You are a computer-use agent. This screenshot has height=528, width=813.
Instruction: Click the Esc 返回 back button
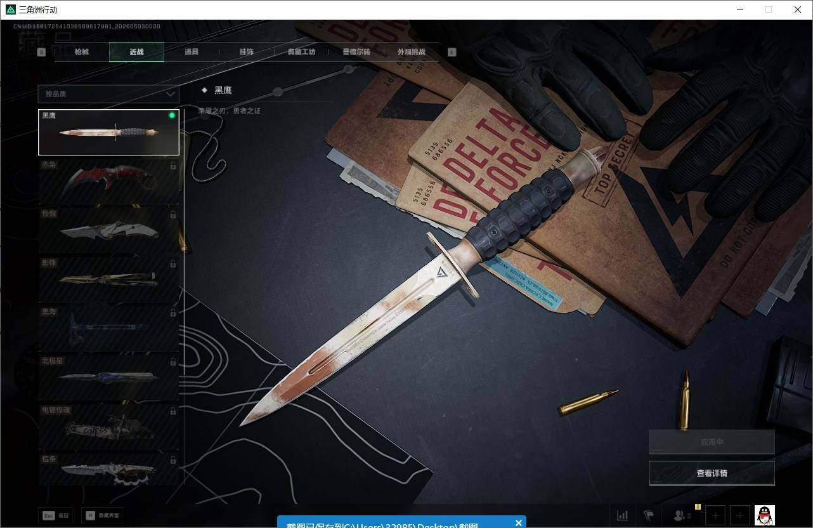56,516
